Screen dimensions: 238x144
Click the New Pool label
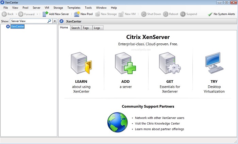coord(86,14)
